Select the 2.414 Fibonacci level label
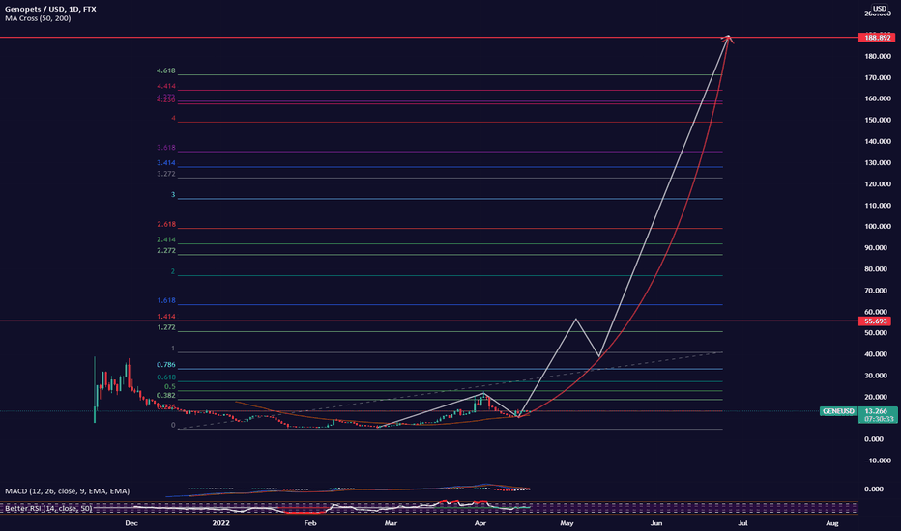Viewport: 901px width, 531px height. point(166,240)
